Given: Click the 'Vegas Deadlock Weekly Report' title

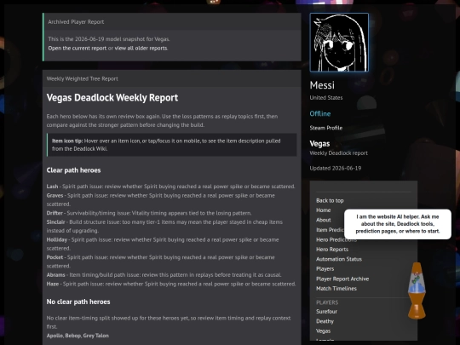Looking at the screenshot, I should point(112,98).
